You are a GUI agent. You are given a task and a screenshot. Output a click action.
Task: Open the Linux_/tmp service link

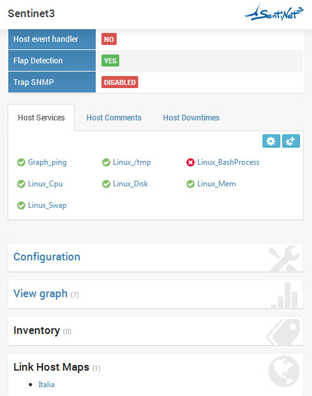coord(132,162)
